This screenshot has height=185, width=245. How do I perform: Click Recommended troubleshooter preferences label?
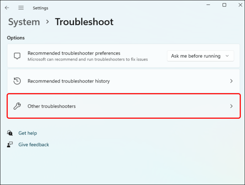coord(74,53)
